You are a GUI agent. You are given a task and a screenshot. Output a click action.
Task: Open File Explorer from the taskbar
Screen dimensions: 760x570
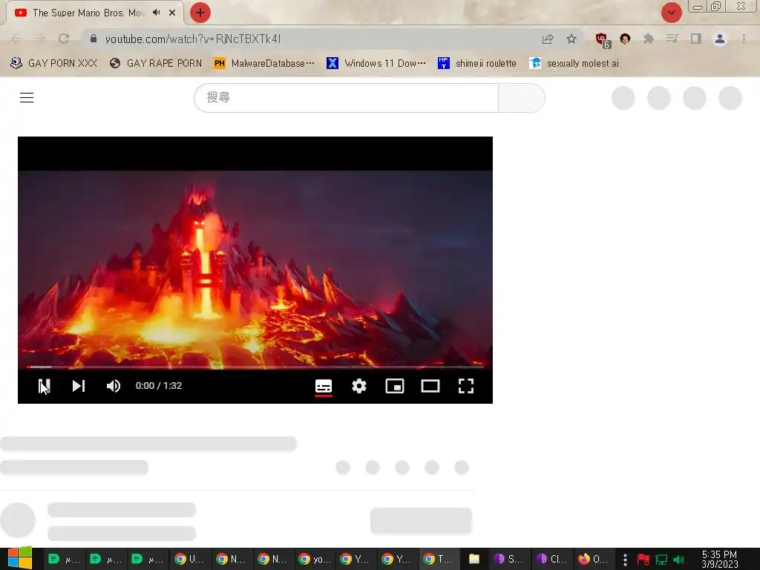[474, 560]
